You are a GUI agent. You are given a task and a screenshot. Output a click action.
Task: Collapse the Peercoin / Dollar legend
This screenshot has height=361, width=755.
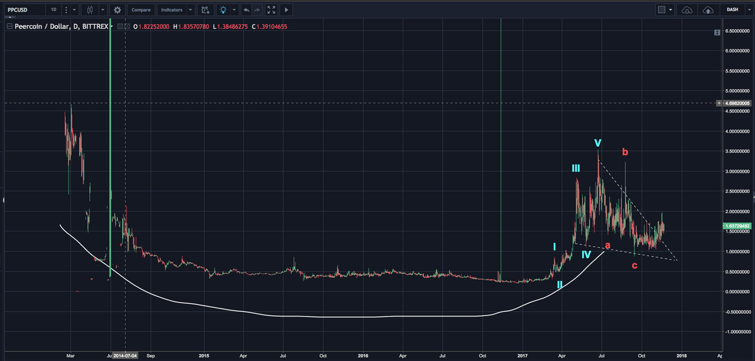point(9,27)
